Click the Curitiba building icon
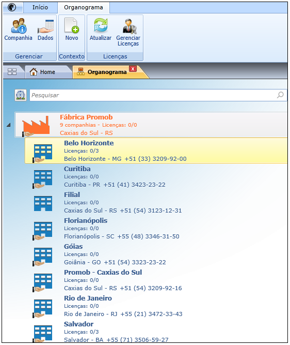The width and height of the screenshot is (290, 345). 43,179
